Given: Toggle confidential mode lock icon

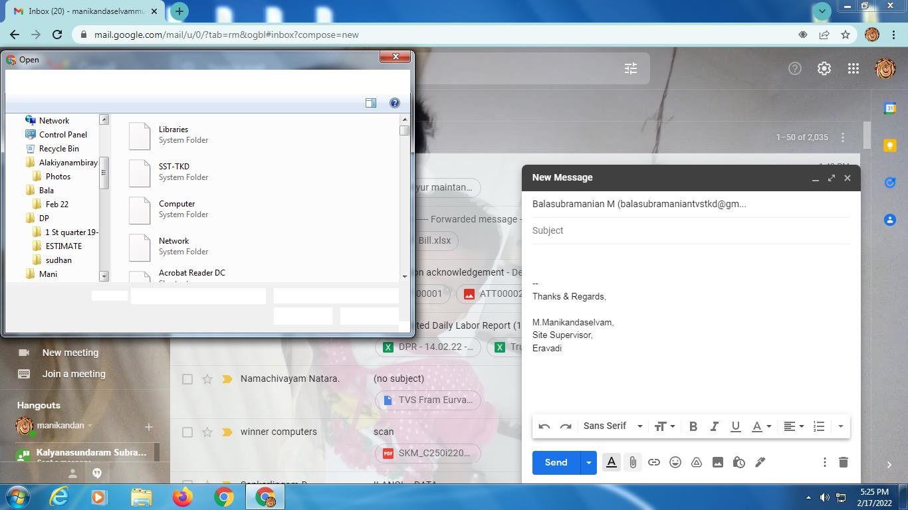Looking at the screenshot, I should [738, 462].
